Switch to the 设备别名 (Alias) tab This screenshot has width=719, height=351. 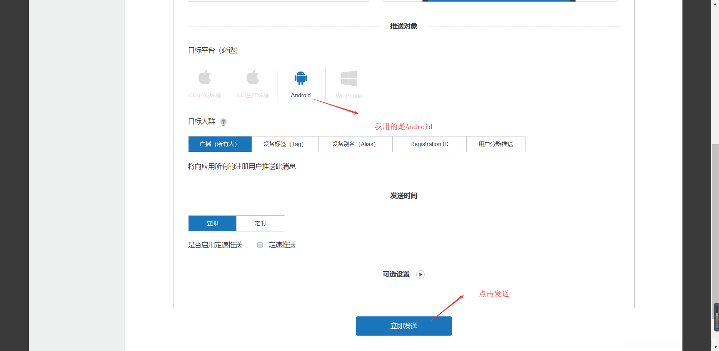(x=355, y=144)
